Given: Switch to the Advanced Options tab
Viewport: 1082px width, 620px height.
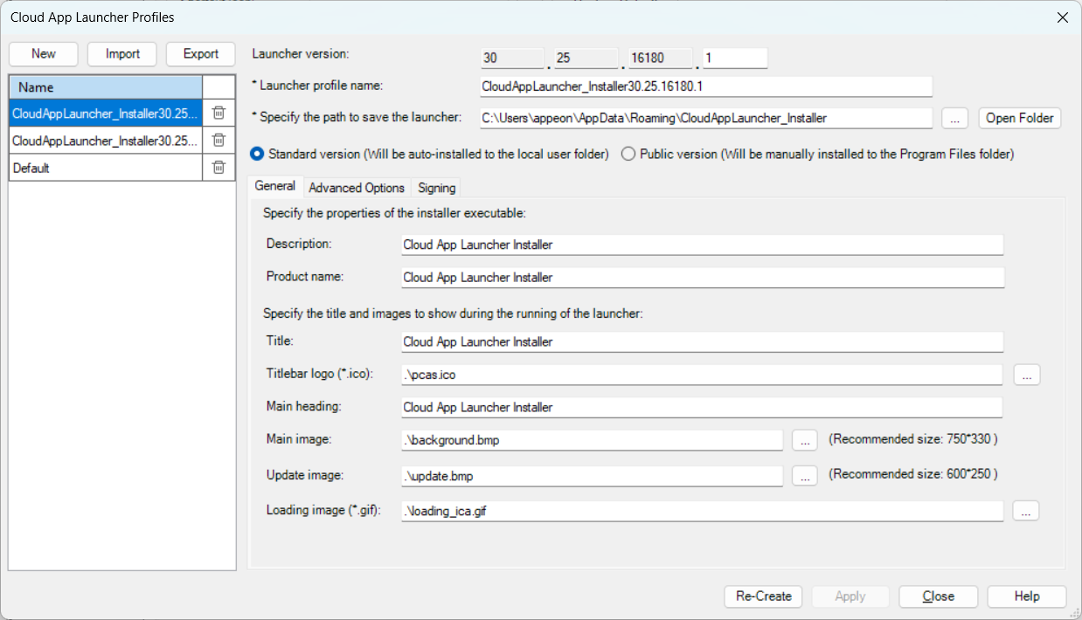Looking at the screenshot, I should pyautogui.click(x=357, y=188).
